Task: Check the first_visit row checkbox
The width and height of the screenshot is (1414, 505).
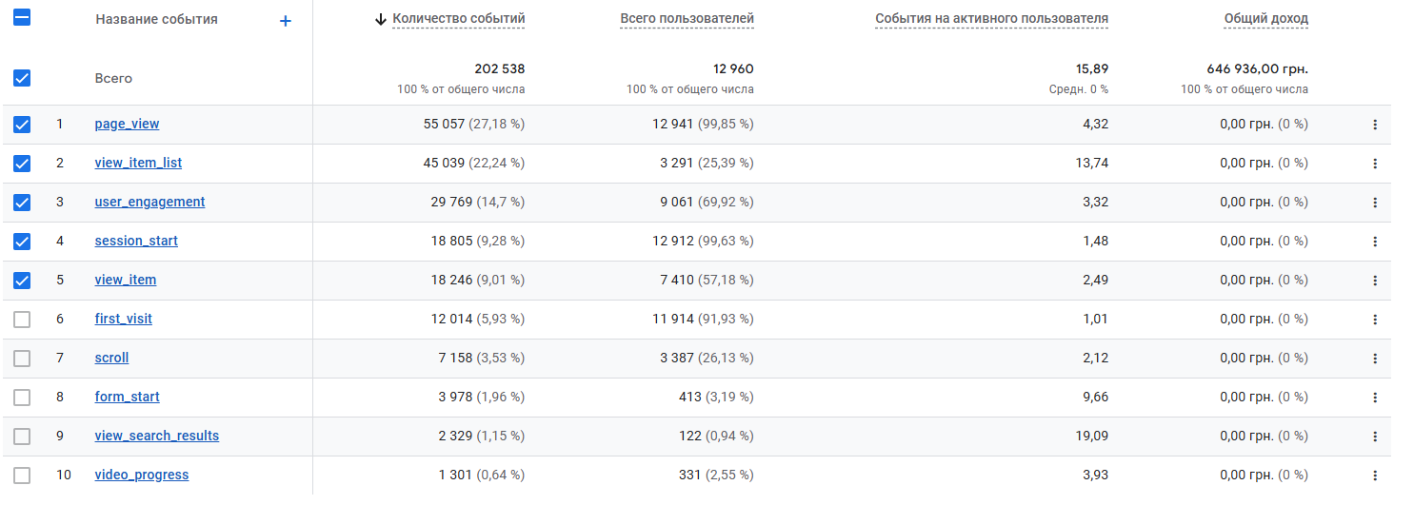Action: (22, 320)
